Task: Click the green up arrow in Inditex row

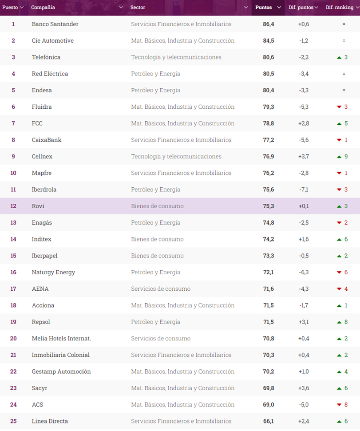Action: [339, 240]
